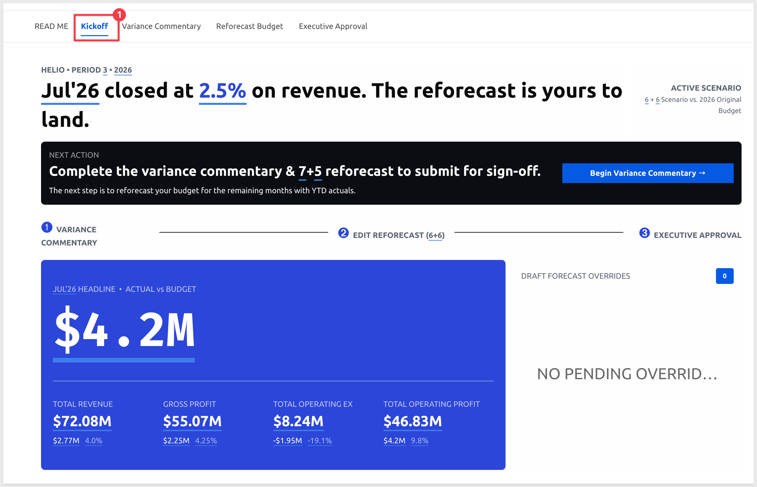Select the Kickoff tab

(95, 26)
